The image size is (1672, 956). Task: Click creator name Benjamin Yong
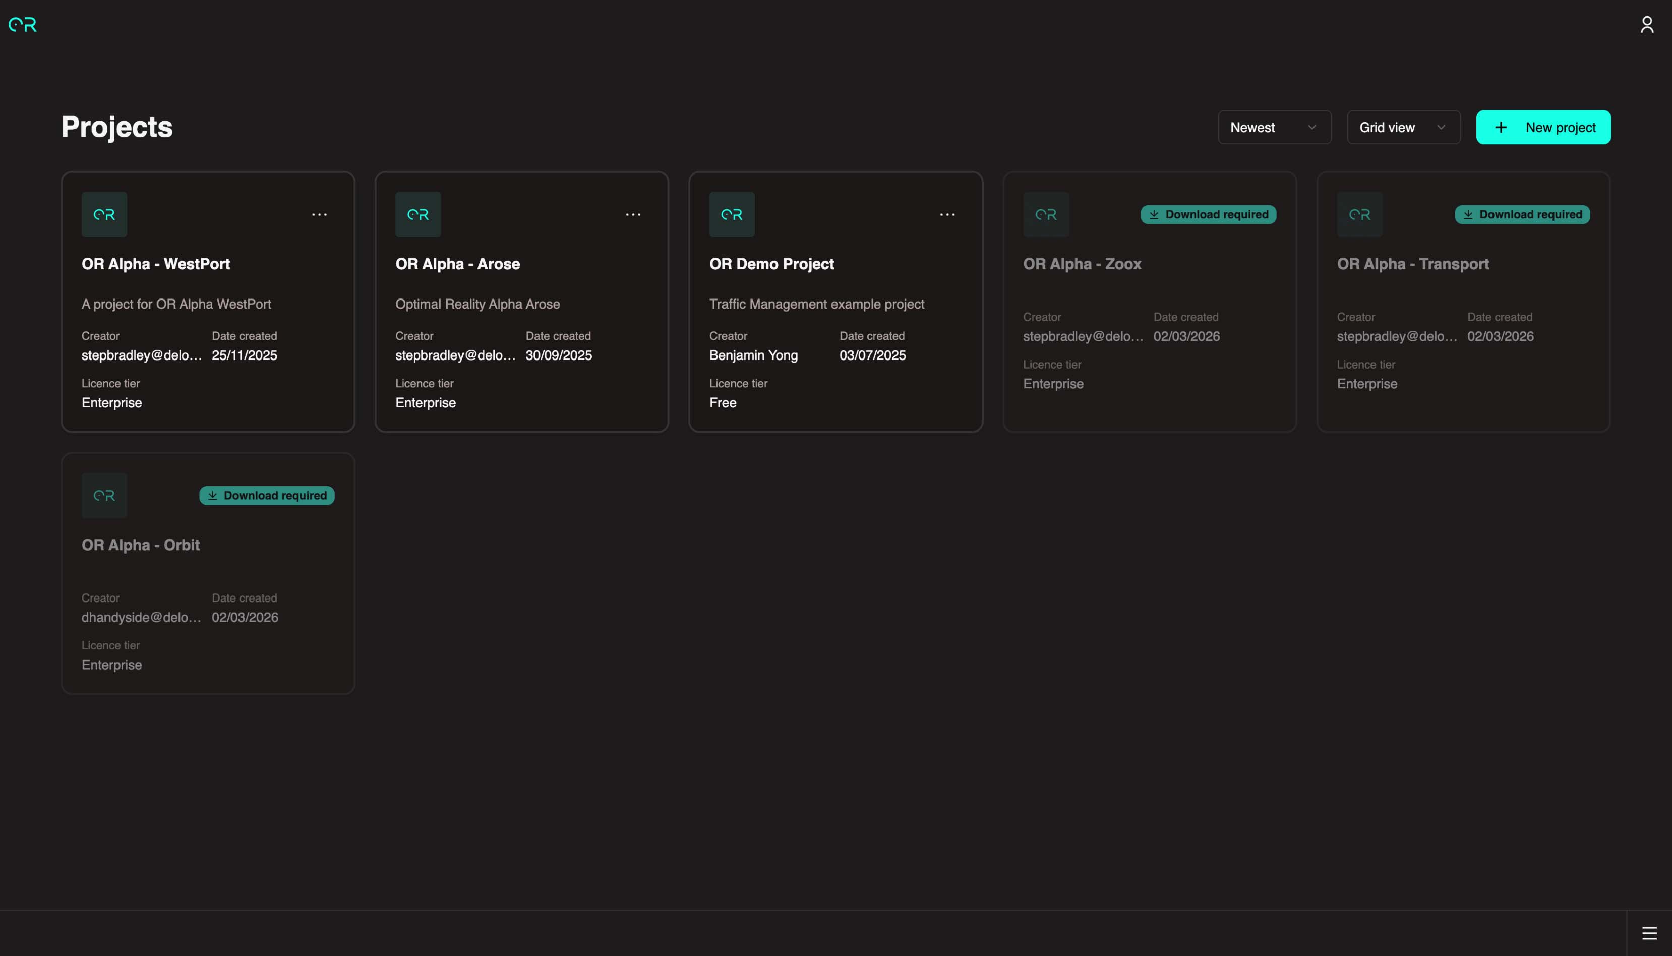(x=754, y=355)
